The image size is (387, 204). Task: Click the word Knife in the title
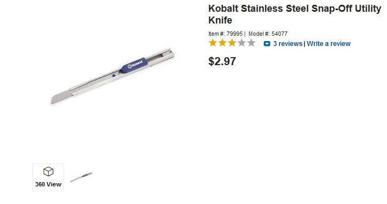220,20
